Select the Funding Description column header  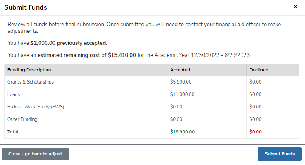pyautogui.click(x=29, y=70)
